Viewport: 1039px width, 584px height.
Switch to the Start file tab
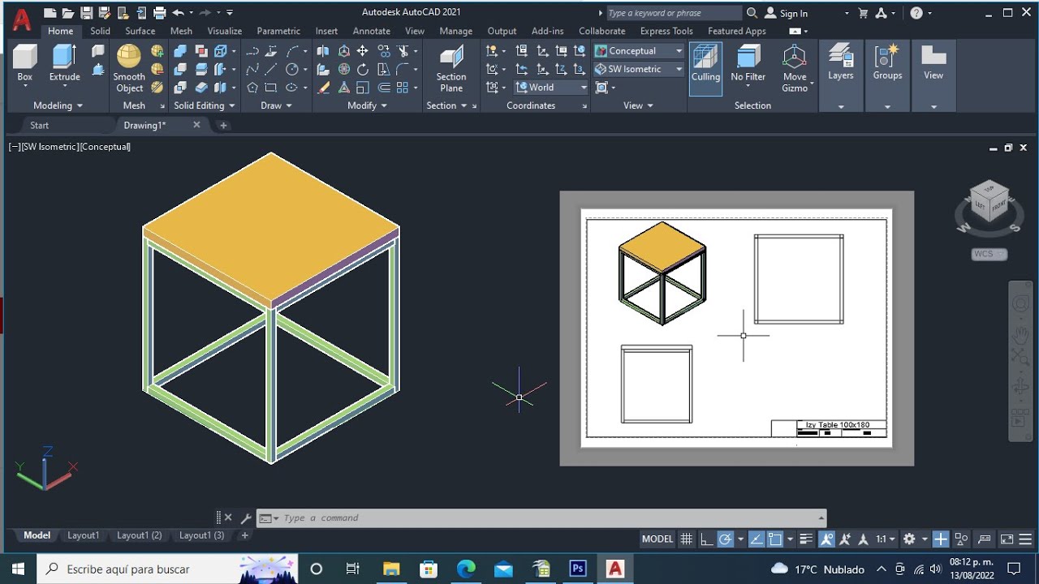coord(39,126)
